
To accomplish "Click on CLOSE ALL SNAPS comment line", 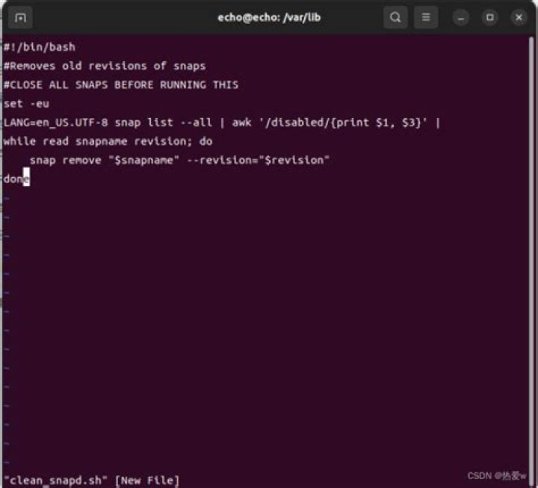I will tap(121, 84).
